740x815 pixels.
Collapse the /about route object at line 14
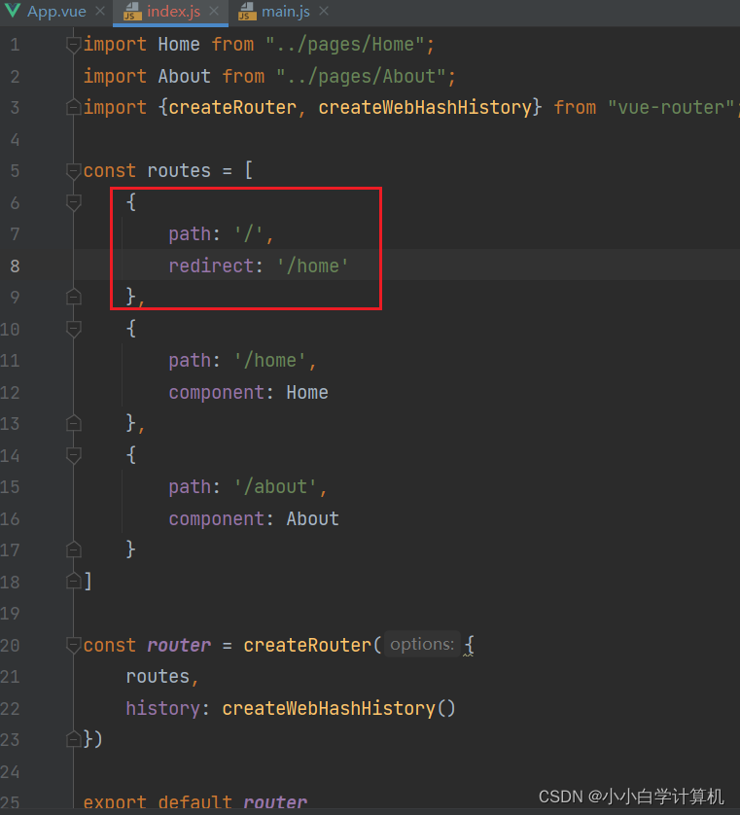tap(73, 456)
